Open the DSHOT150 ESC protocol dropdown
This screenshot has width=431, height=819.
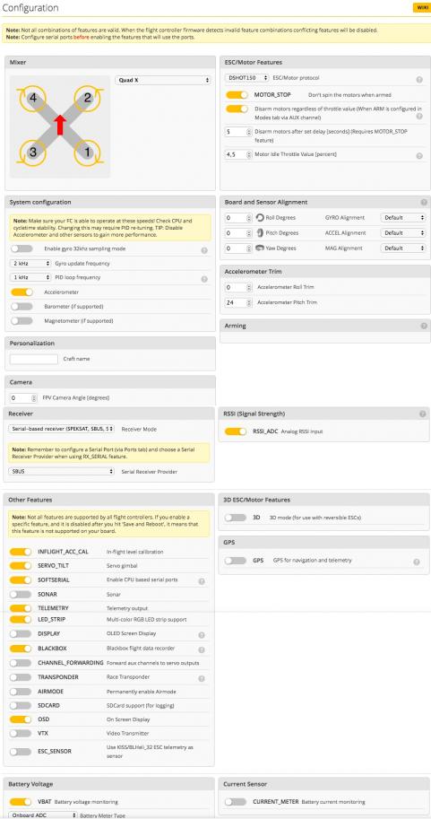[246, 78]
